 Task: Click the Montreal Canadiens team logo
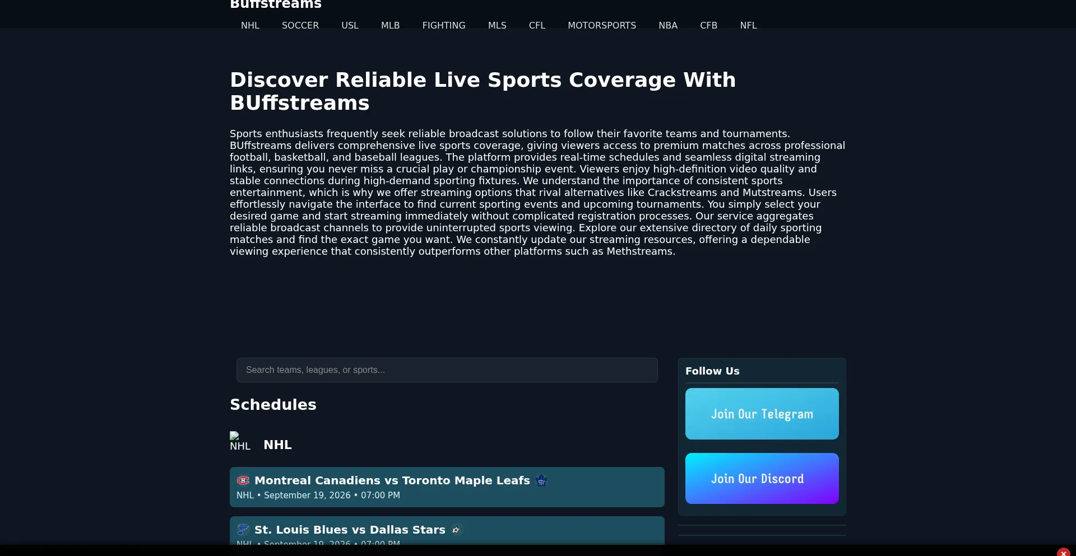(x=243, y=480)
